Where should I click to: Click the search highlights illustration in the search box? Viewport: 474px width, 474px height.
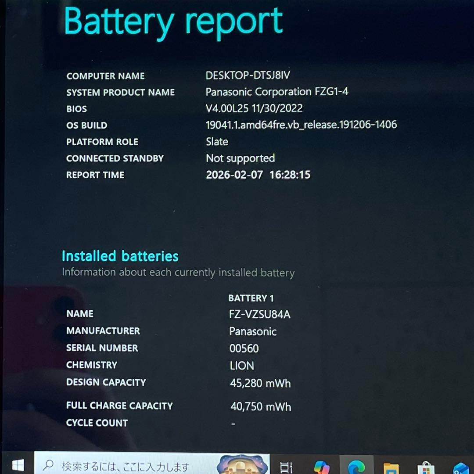pyautogui.click(x=243, y=465)
